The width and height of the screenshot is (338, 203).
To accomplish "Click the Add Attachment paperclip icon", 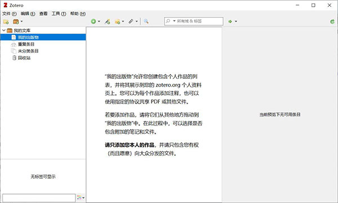I will (131, 21).
